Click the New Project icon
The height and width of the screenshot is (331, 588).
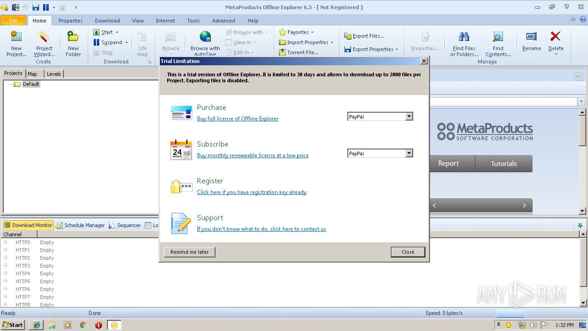(16, 44)
